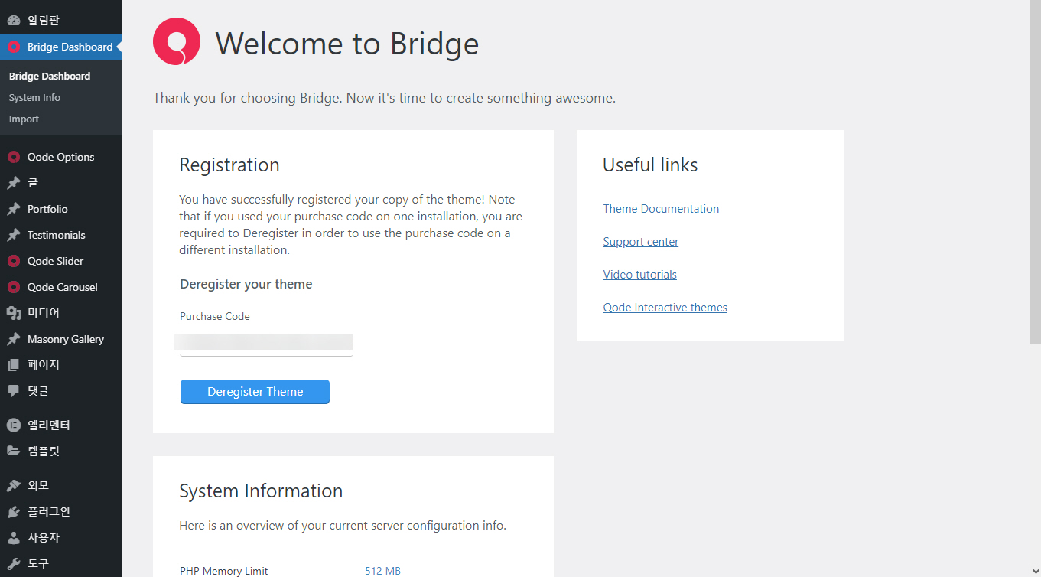Screen dimensions: 1041x577
Task: Open the 엘리멘터 menu
Action: point(61,425)
